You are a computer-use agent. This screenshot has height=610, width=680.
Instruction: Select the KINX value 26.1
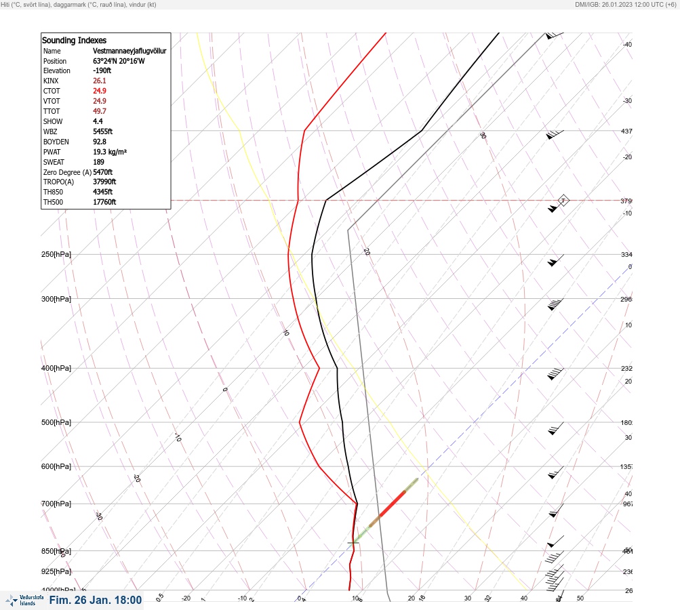point(99,81)
